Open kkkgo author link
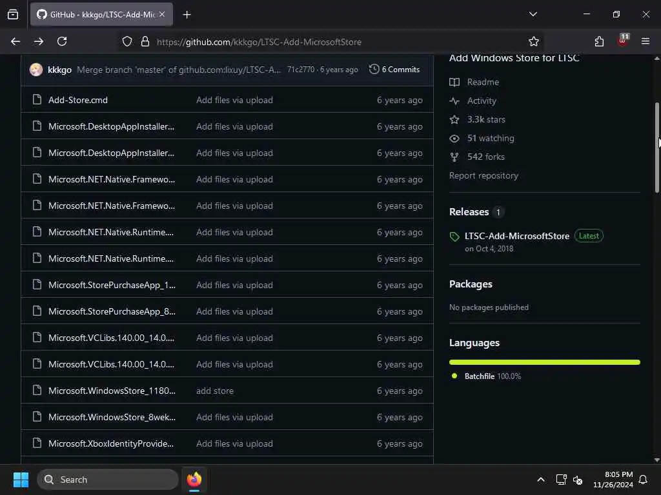Viewport: 661px width, 495px height. point(59,70)
